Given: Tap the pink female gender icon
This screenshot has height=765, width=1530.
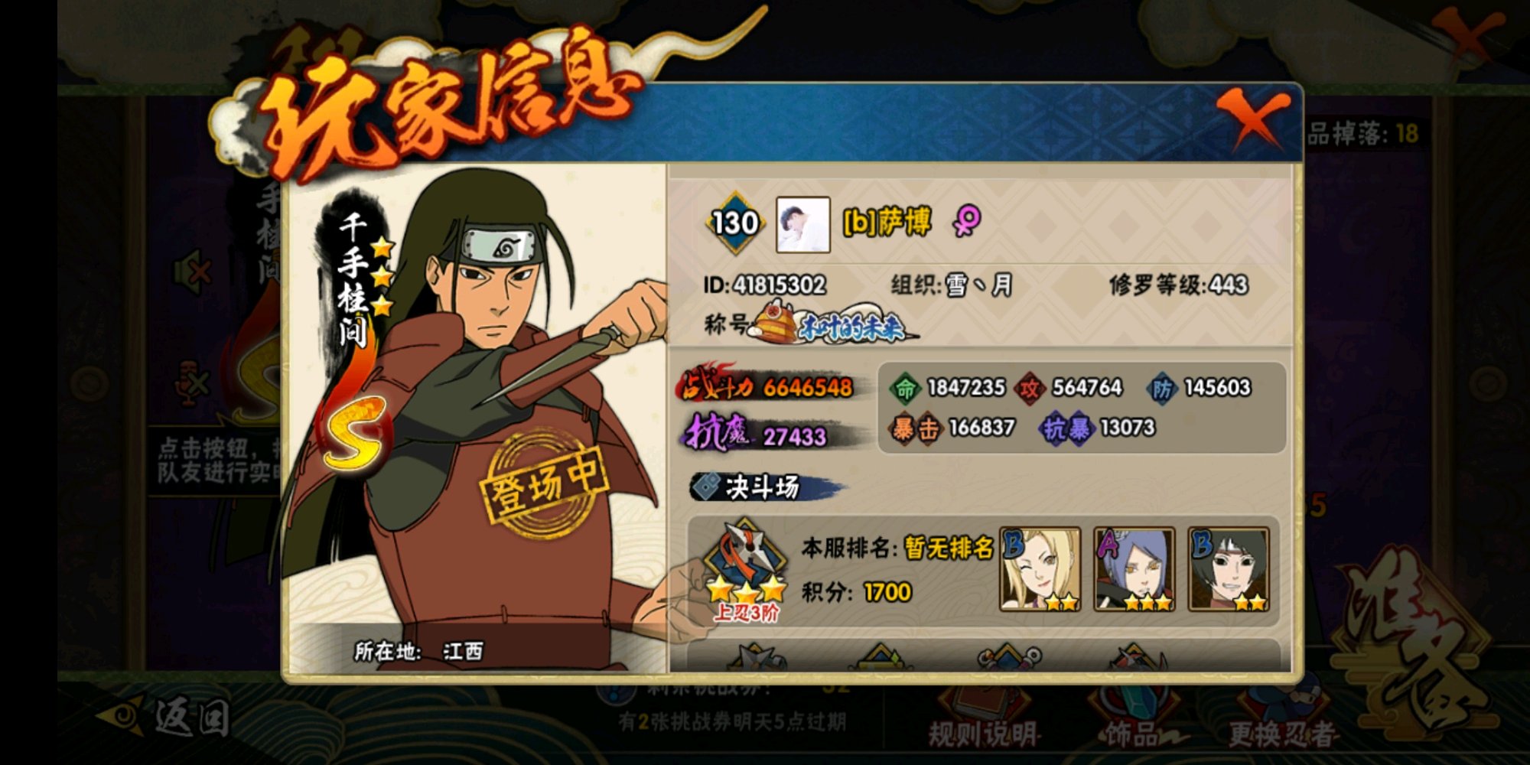Looking at the screenshot, I should (967, 221).
